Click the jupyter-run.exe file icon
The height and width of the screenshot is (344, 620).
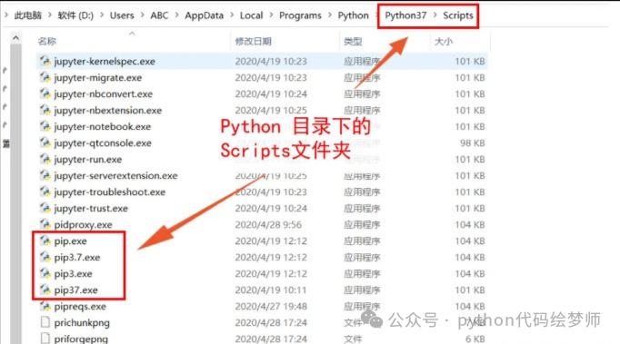(x=45, y=159)
